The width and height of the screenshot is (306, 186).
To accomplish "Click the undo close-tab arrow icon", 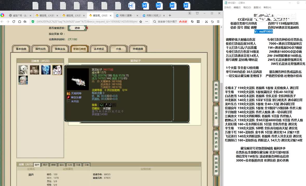I will [x=212, y=22].
